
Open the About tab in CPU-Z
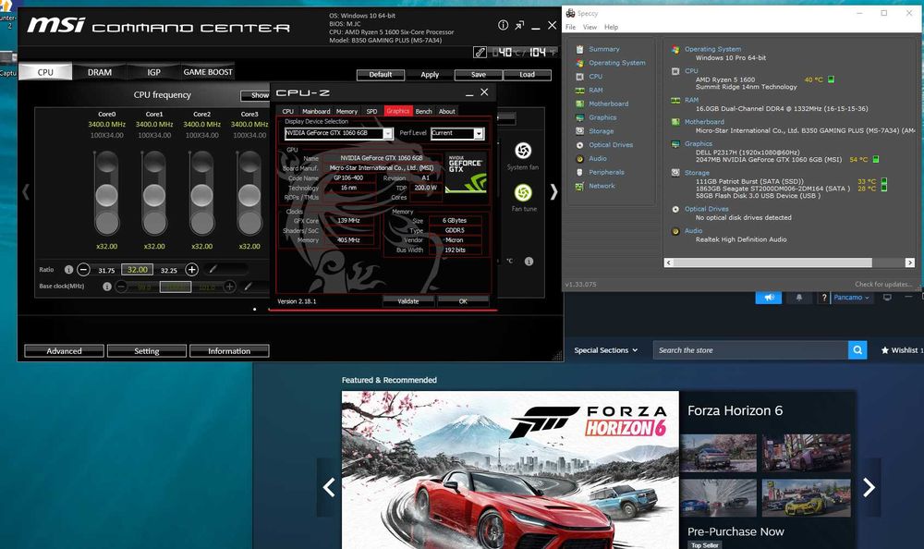[446, 112]
